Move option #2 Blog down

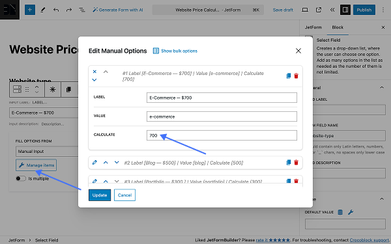pyautogui.click(x=117, y=163)
